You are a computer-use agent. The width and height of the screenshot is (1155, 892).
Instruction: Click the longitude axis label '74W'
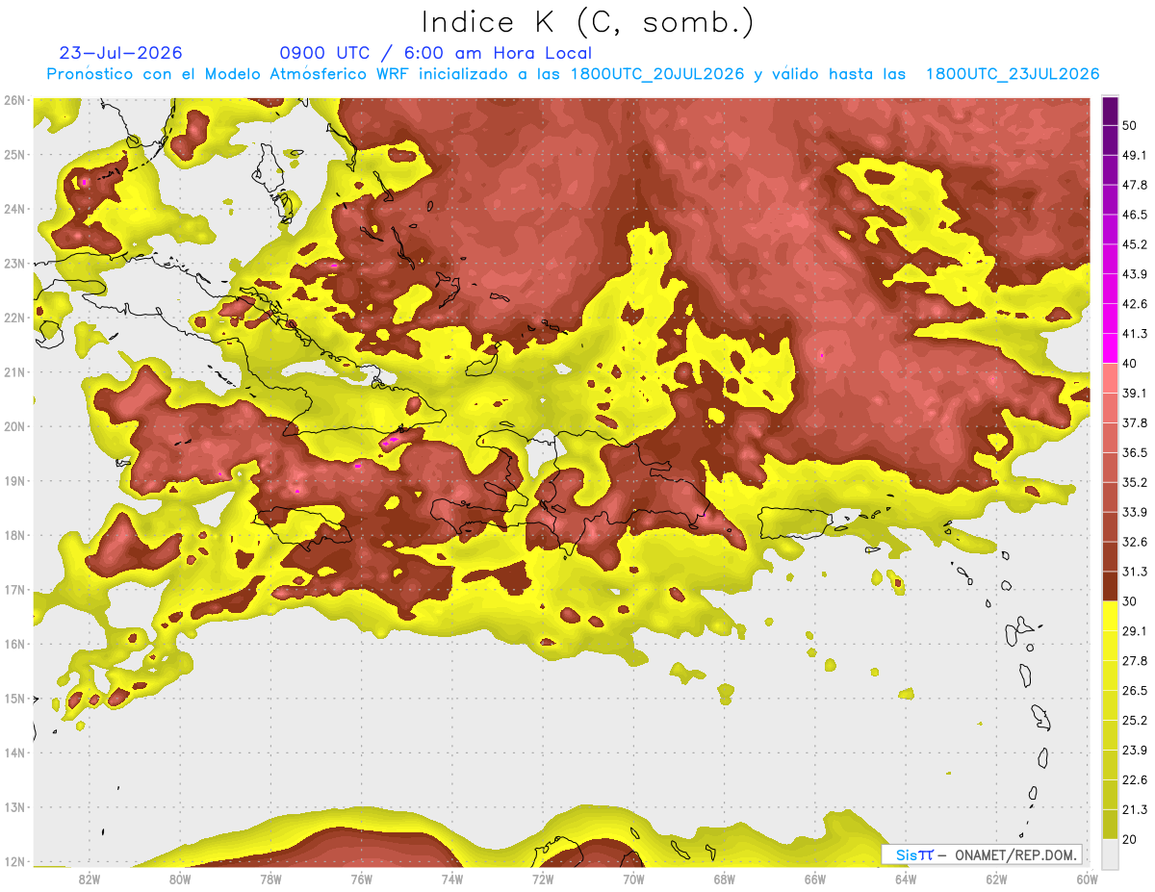point(452,879)
